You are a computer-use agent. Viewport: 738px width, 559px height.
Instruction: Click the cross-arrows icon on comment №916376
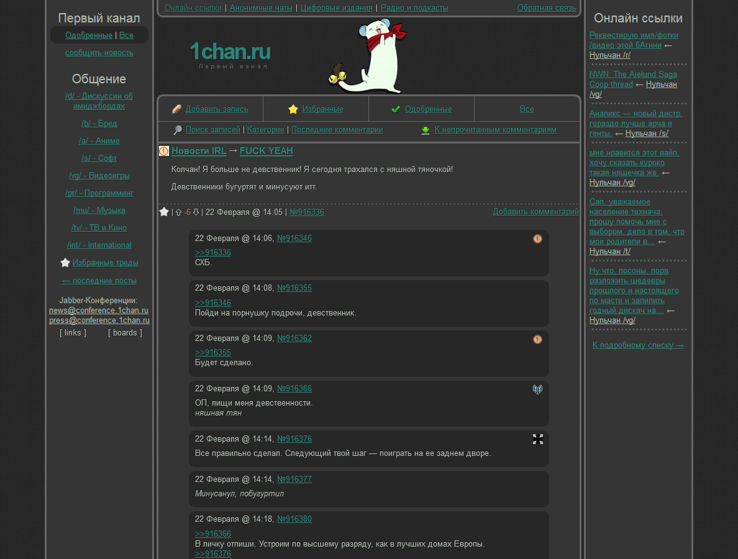538,439
